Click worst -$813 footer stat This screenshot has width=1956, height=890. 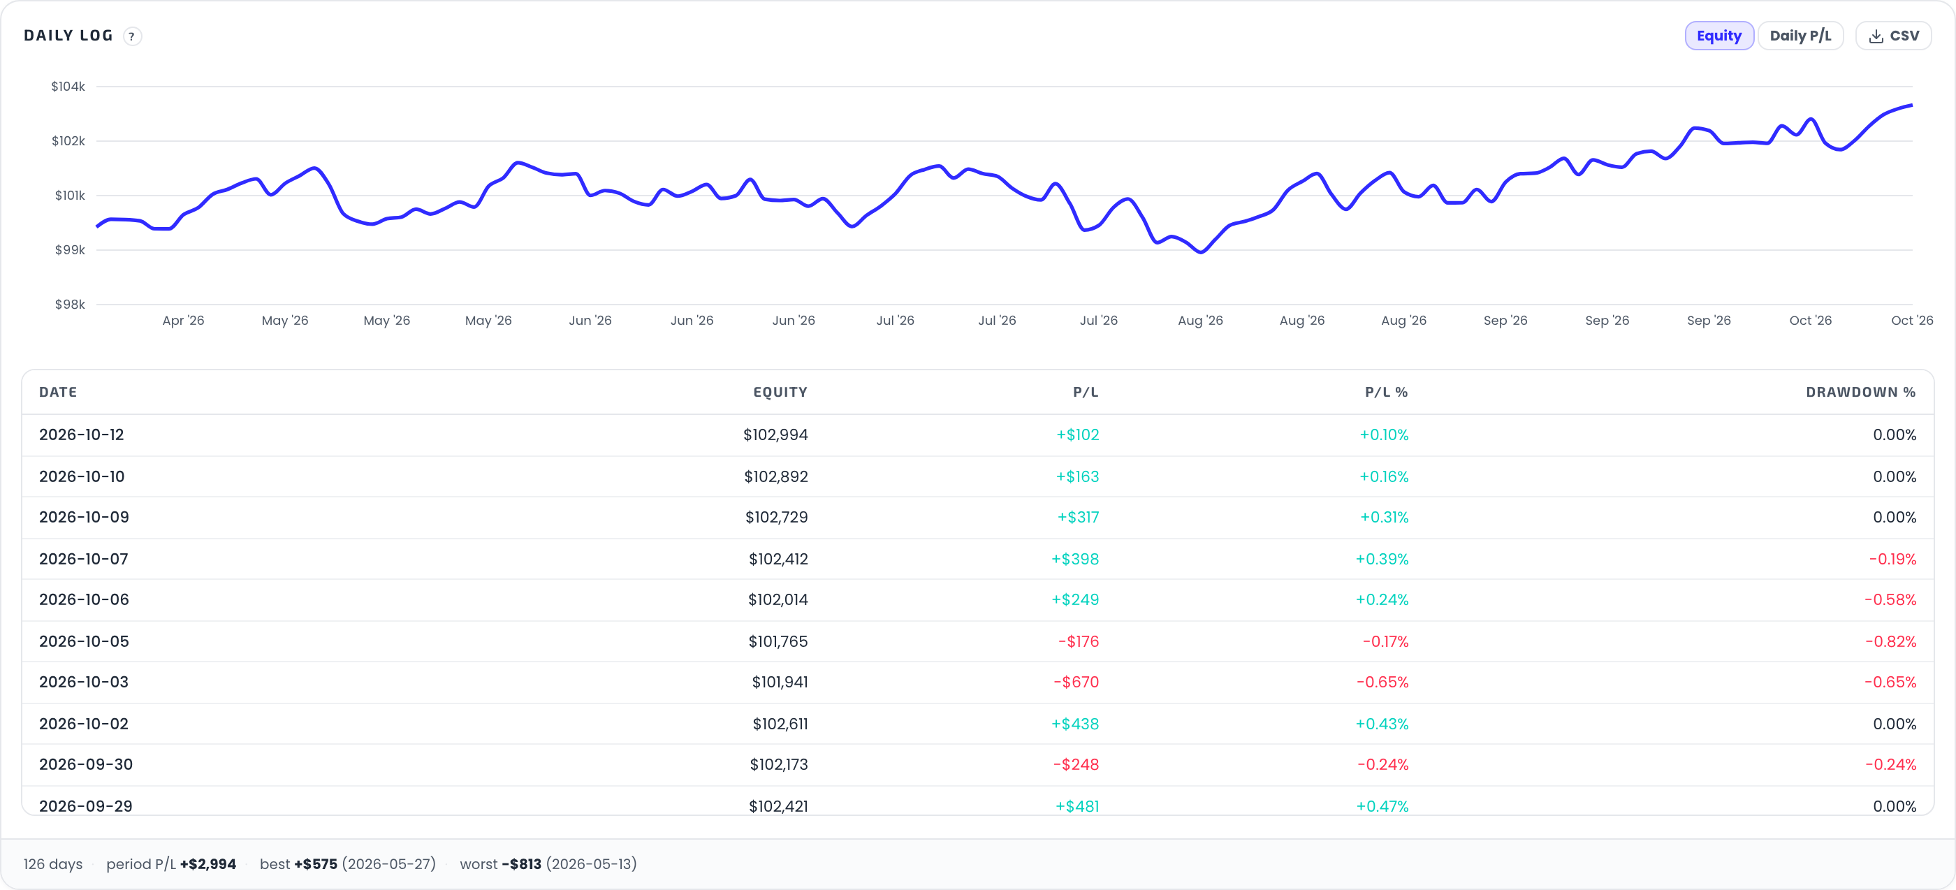point(548,863)
